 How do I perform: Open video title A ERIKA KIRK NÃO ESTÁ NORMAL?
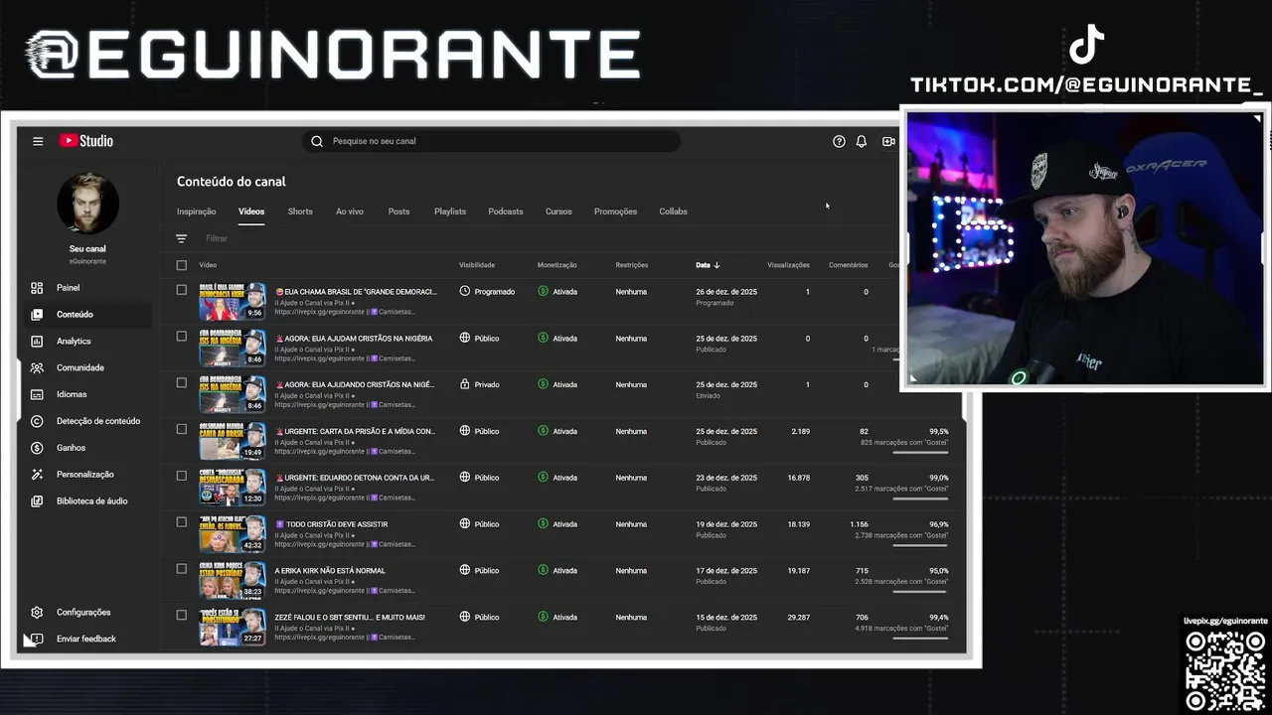coord(330,571)
